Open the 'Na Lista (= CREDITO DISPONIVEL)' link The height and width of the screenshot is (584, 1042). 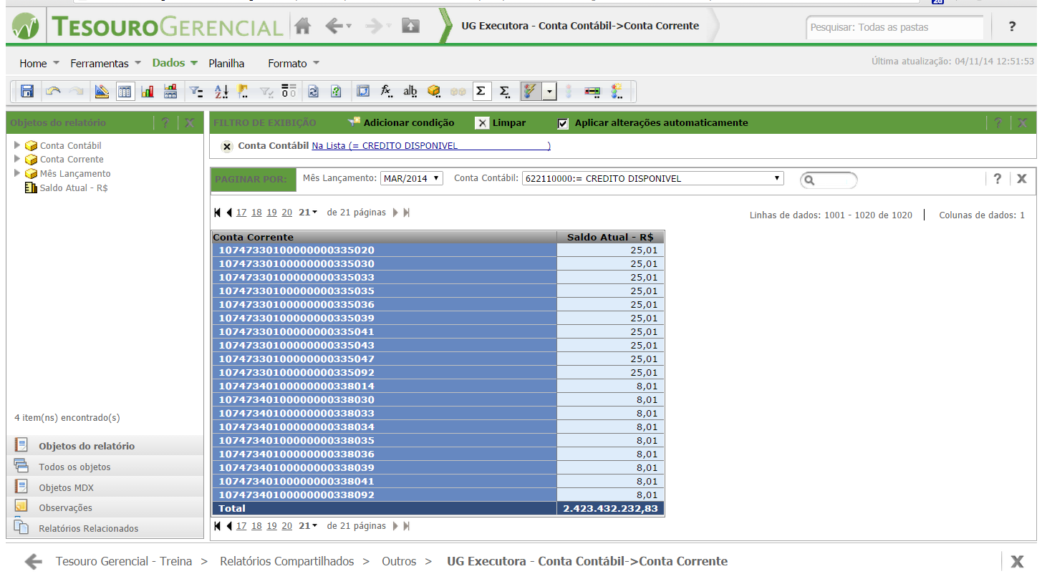pyautogui.click(x=431, y=146)
